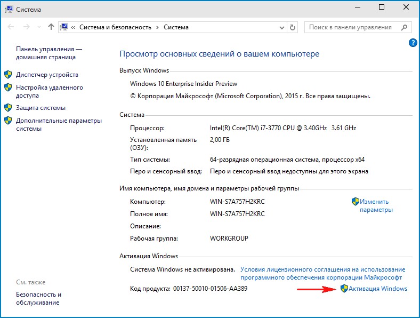Viewport: 420px width, 318px height.
Task: Click the processor value Intel(R) Core(TM) i7-3770
Action: tap(283, 128)
